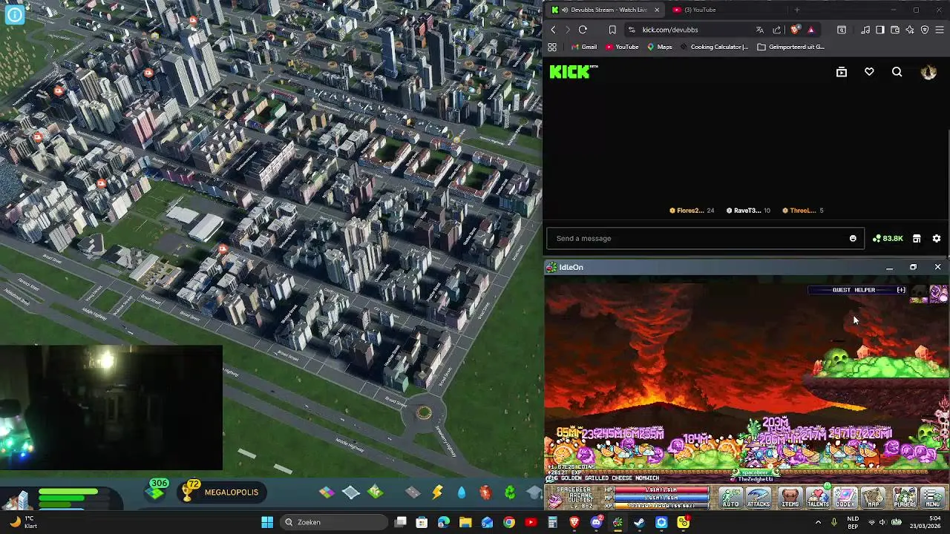
Task: Click the Zoeken taskbar search box
Action: coord(334,522)
